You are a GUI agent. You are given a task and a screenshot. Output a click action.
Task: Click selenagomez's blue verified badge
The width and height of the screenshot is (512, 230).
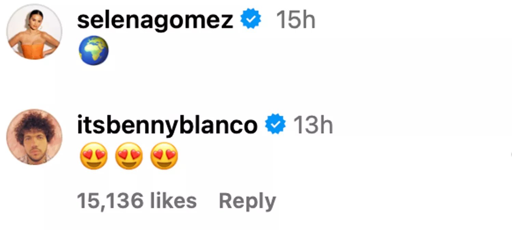(x=251, y=20)
